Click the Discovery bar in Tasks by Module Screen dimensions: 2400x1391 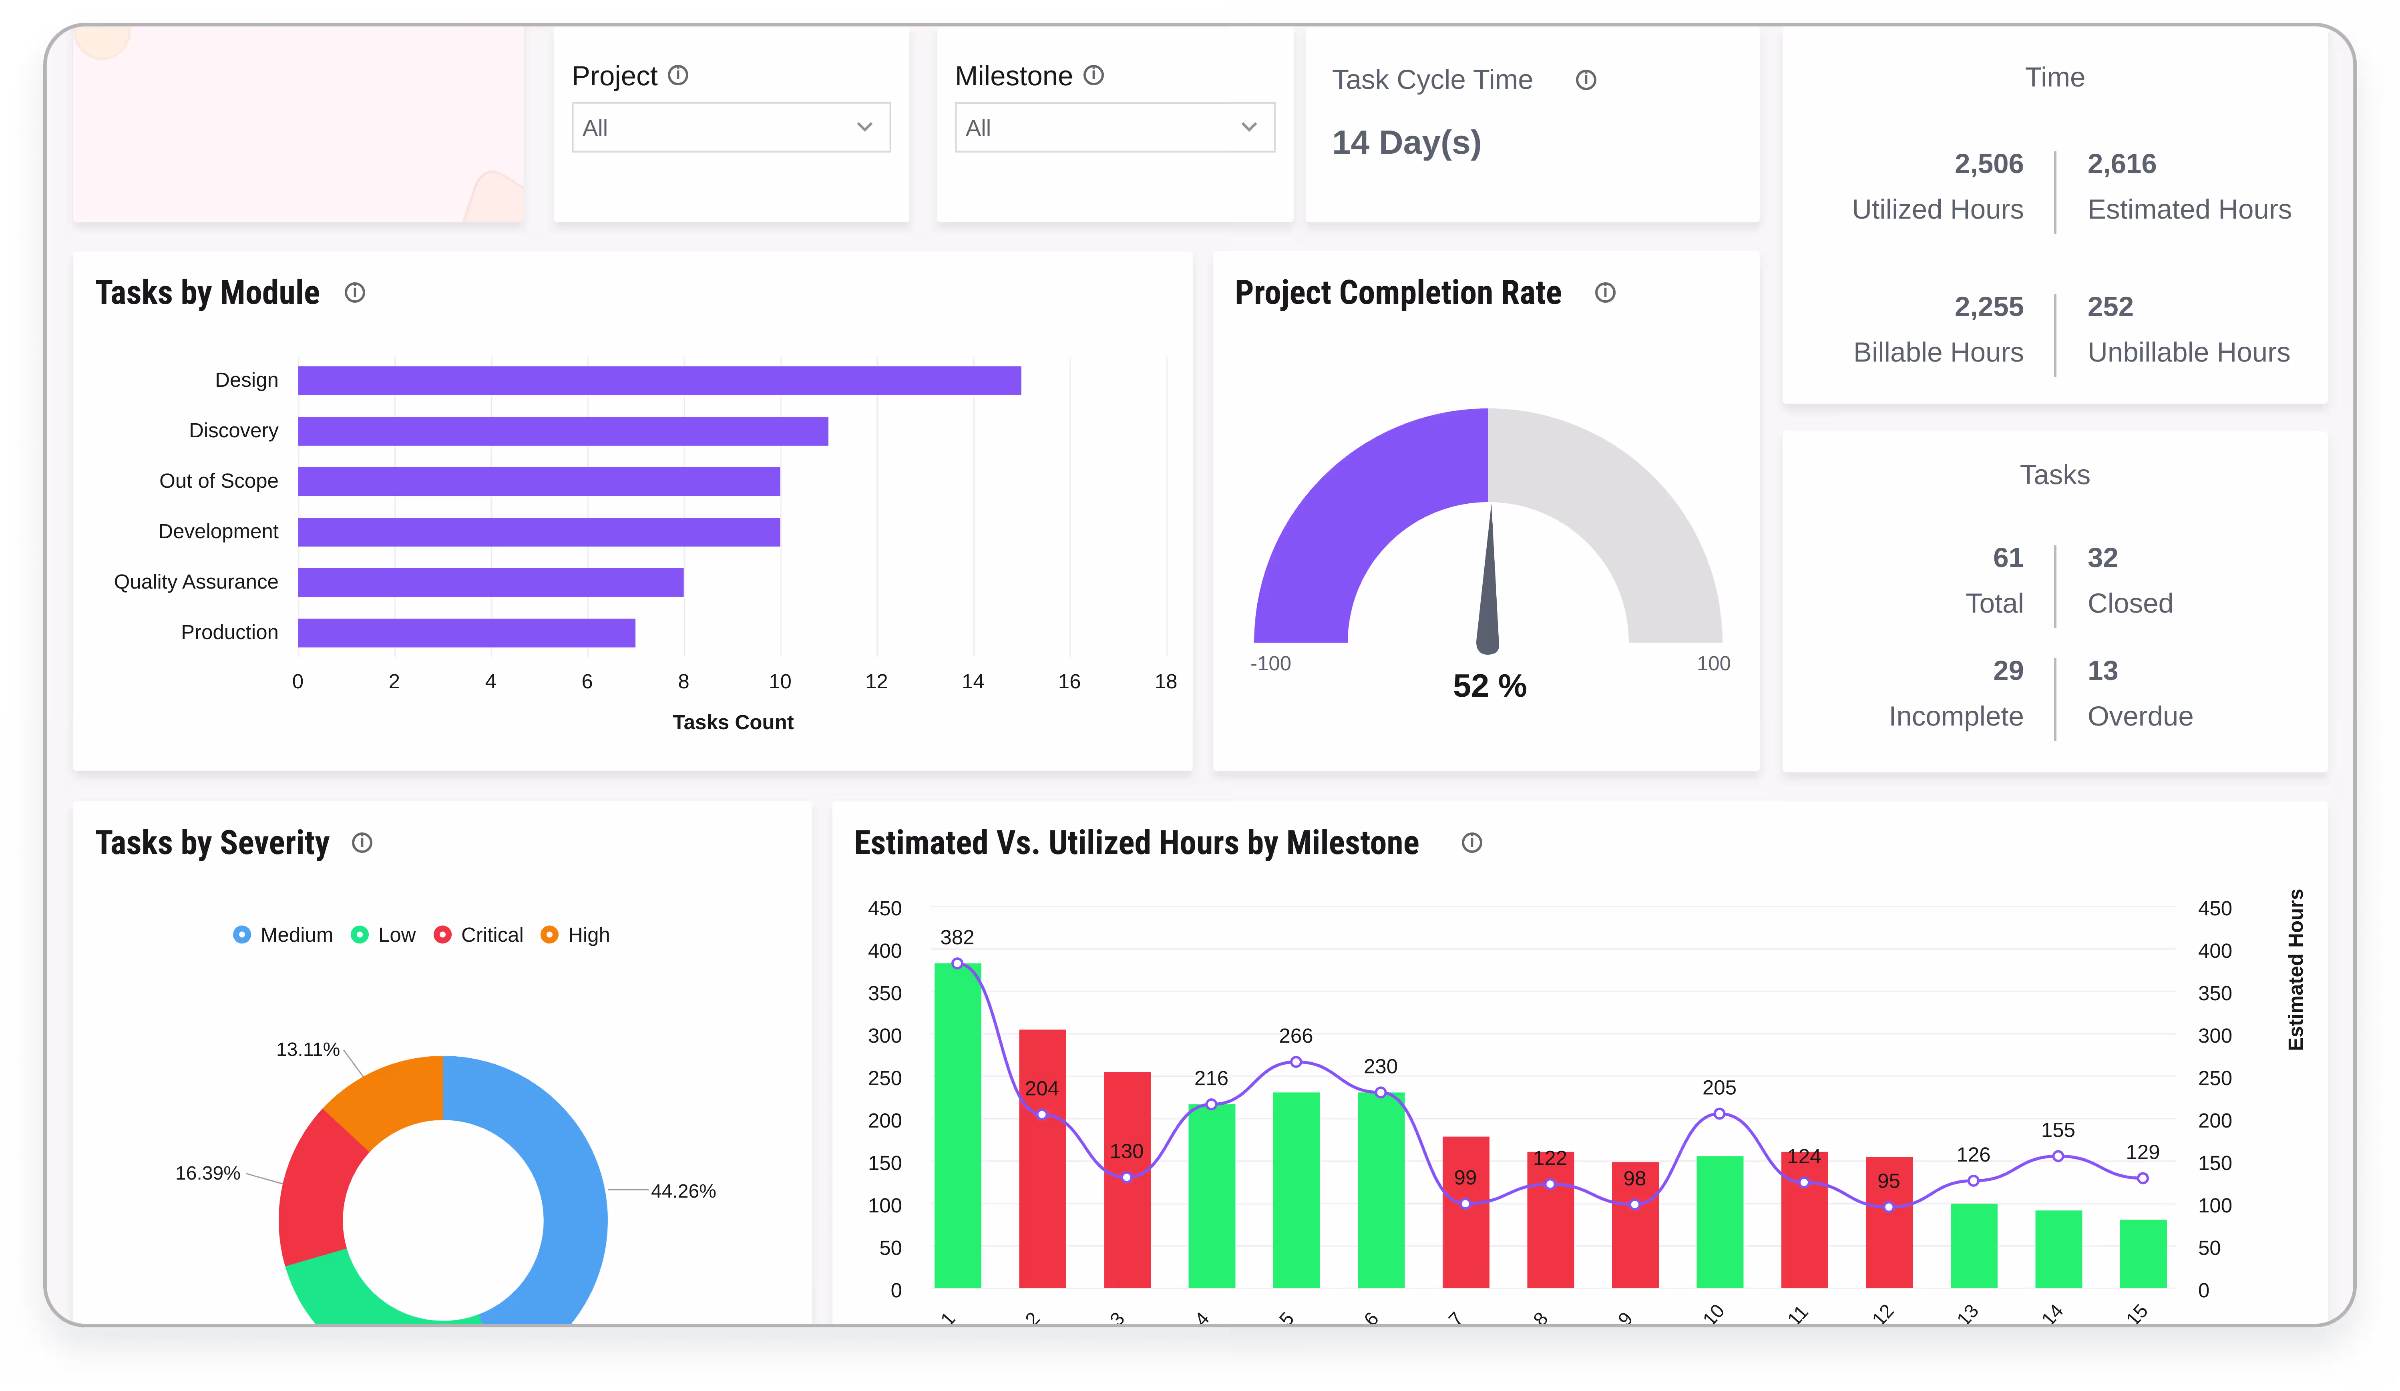pos(563,431)
